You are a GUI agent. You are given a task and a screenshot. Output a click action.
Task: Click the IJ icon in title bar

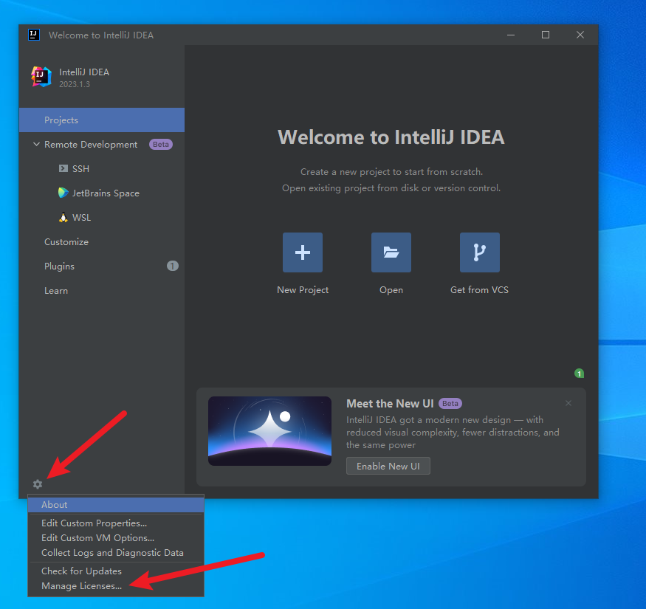tap(34, 35)
